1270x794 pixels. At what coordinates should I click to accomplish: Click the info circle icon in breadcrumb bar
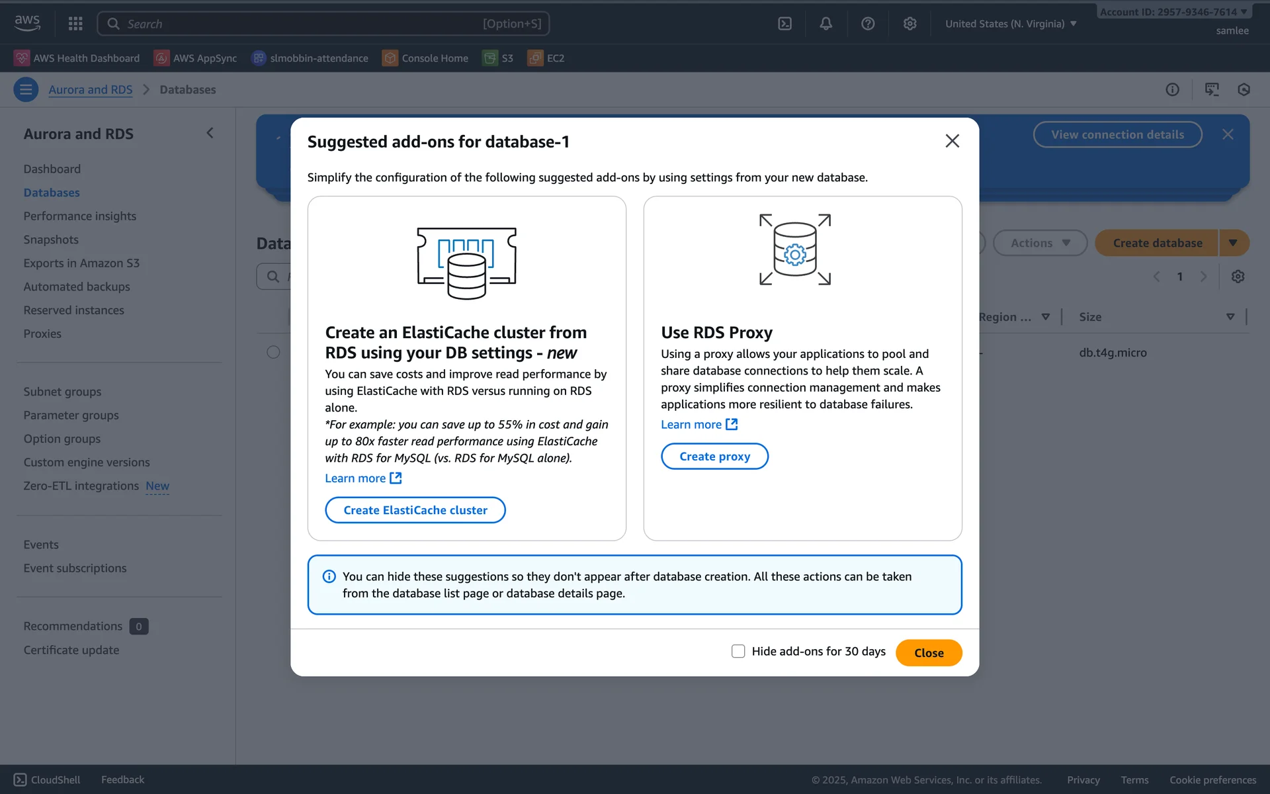pyautogui.click(x=1172, y=89)
